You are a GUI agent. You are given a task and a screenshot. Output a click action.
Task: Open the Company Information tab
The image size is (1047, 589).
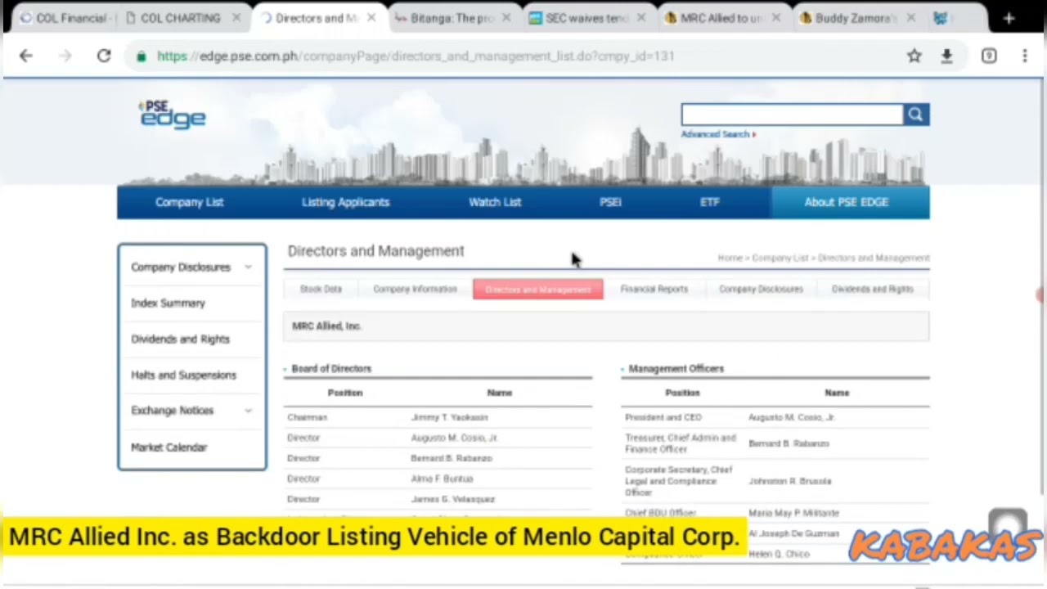coord(415,289)
